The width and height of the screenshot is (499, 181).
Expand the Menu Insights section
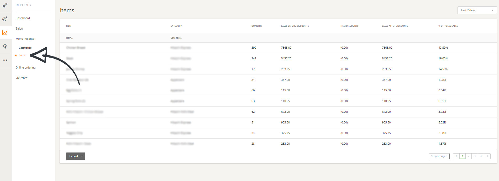(x=25, y=39)
